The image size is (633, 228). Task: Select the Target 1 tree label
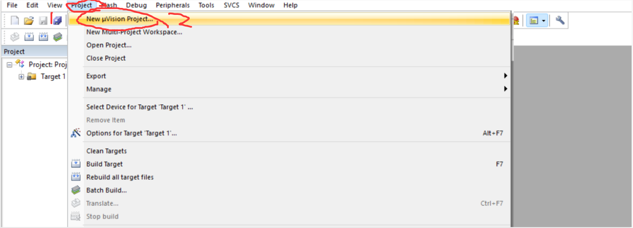click(x=53, y=77)
